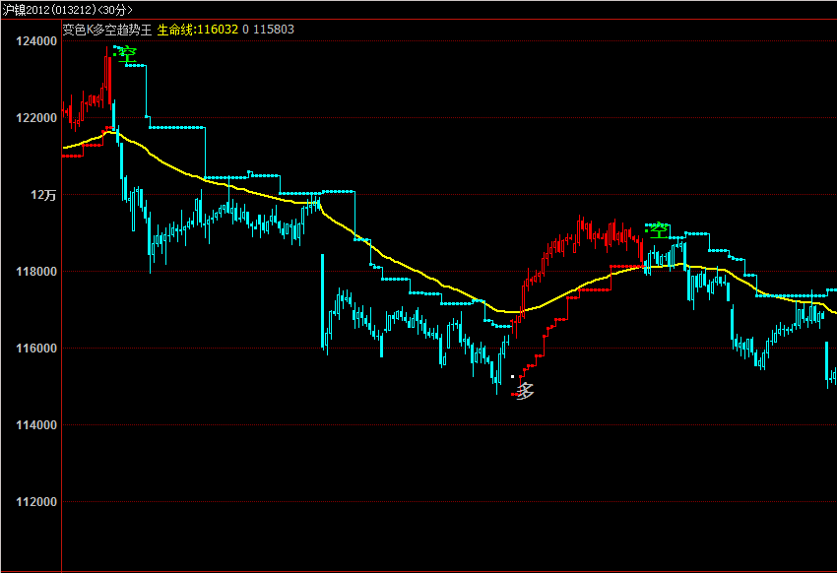The width and height of the screenshot is (837, 573).
Task: Click the 12万 price axis label
Action: point(43,195)
